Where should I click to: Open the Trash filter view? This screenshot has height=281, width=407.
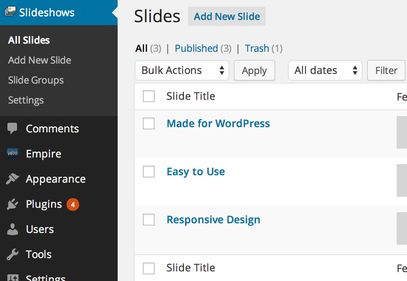(x=257, y=48)
